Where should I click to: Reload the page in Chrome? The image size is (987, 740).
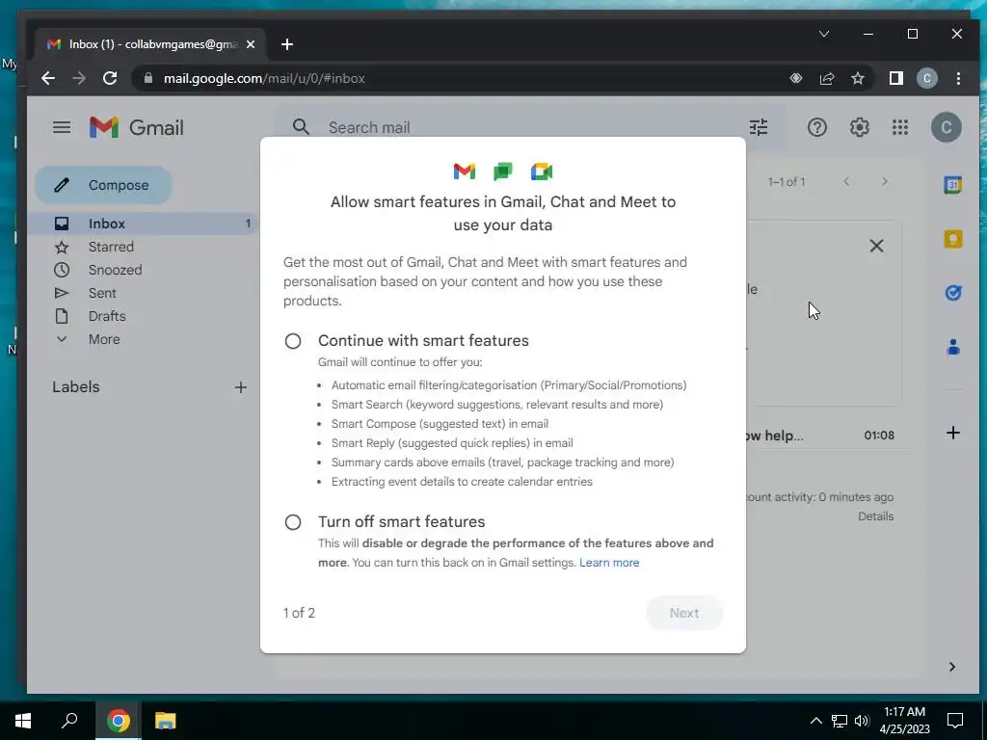[x=110, y=79]
